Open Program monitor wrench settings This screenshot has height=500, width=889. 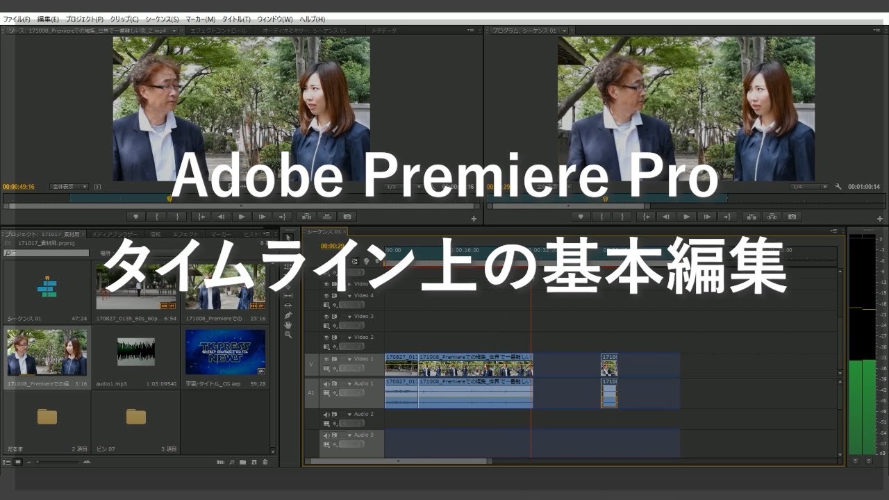point(839,187)
